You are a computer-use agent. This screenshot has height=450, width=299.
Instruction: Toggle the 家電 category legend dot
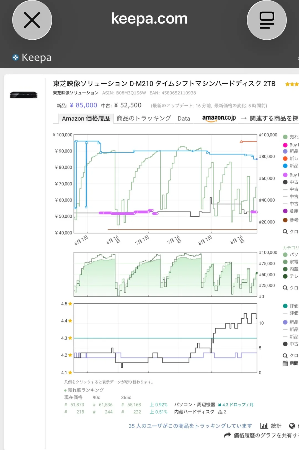285,262
